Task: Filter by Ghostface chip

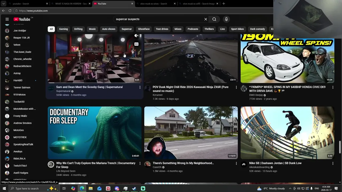Action: 144,29
